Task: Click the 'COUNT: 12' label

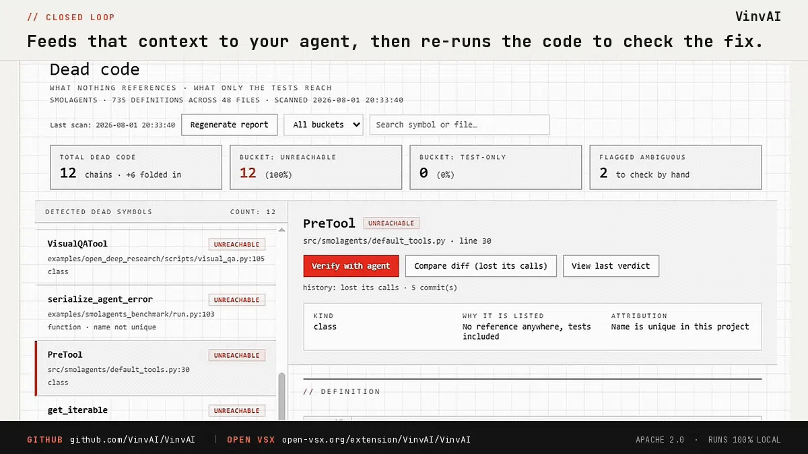Action: 253,212
